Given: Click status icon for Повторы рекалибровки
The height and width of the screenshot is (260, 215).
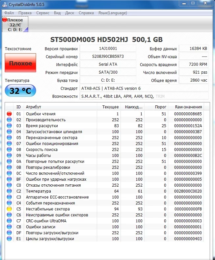Looking at the screenshot, I should [x=9, y=167].
